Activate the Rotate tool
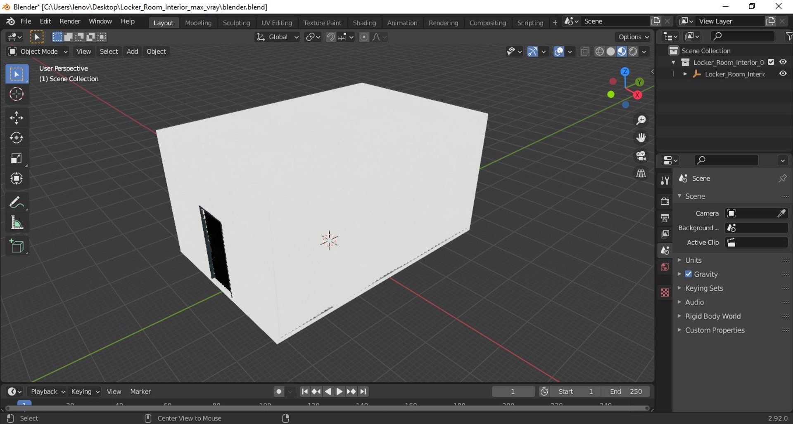The height and width of the screenshot is (424, 793). (17, 138)
